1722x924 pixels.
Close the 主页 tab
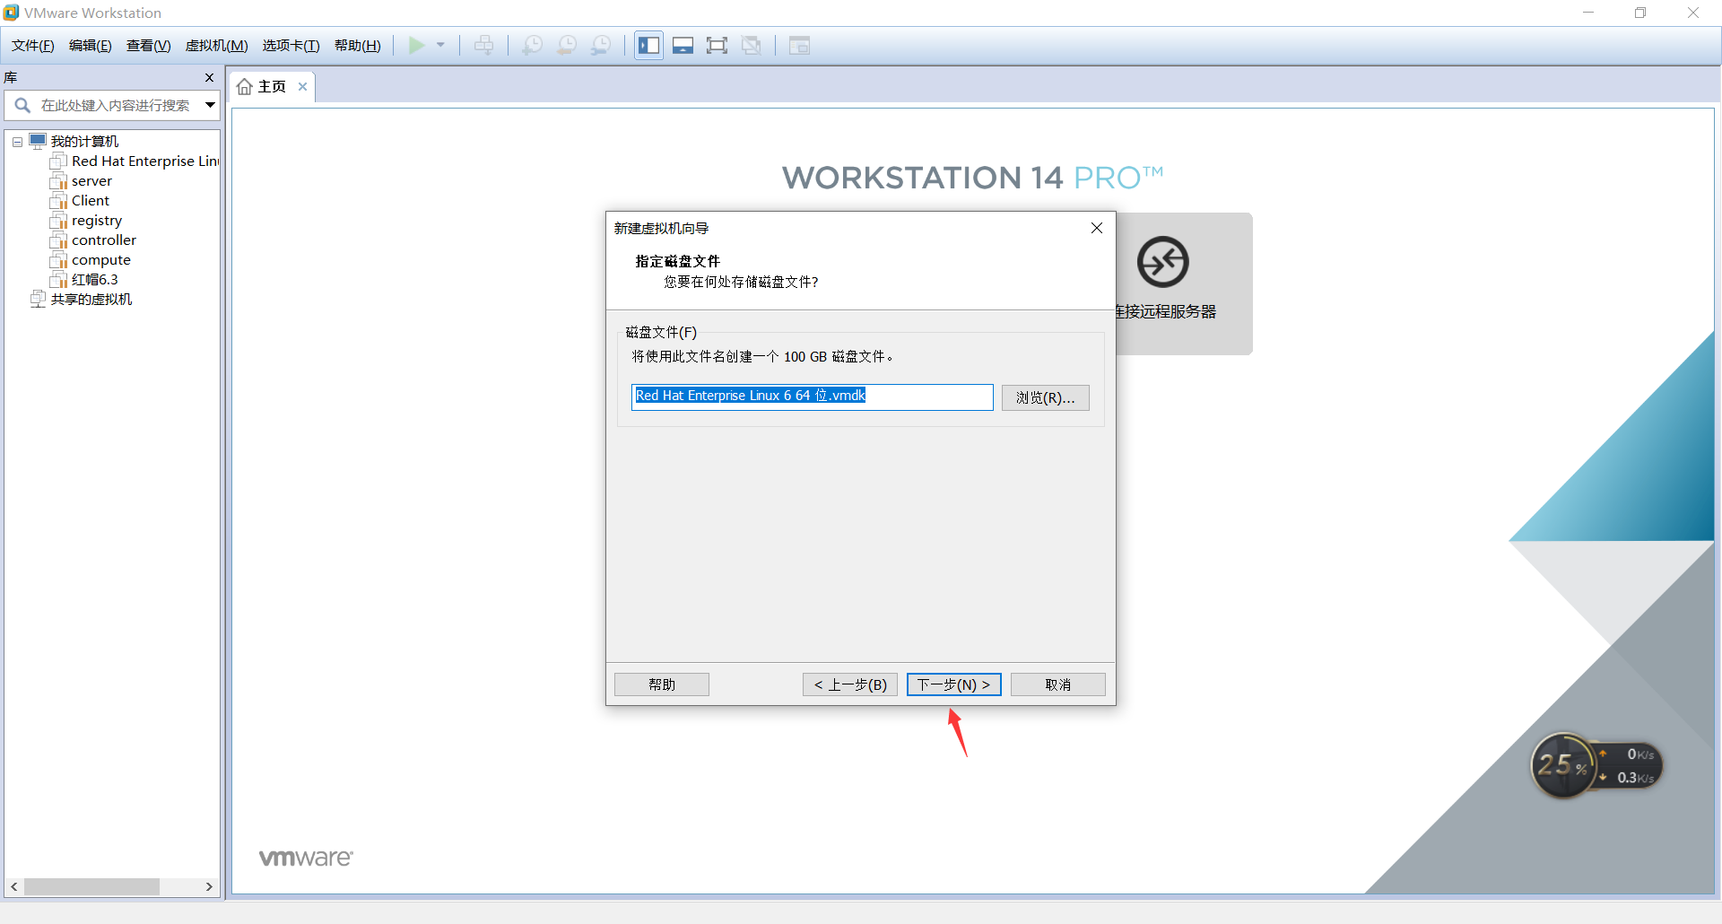[x=303, y=87]
